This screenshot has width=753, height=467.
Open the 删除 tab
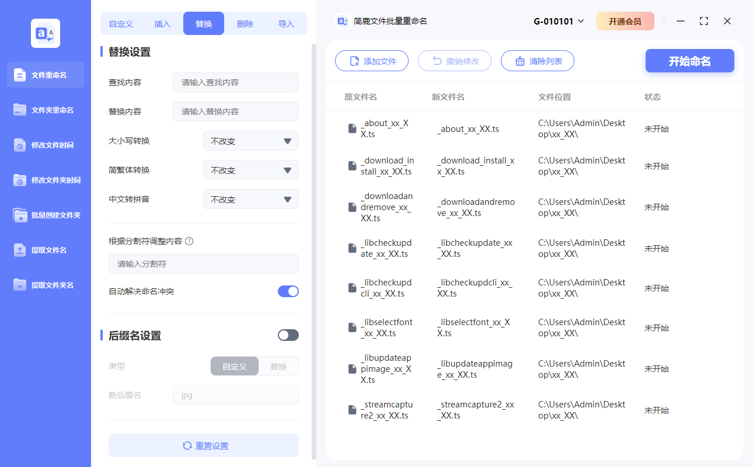[x=245, y=23]
